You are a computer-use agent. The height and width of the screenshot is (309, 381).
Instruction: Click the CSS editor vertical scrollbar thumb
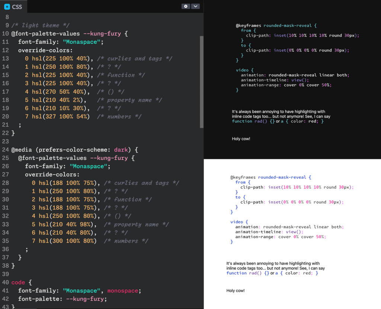[201, 82]
